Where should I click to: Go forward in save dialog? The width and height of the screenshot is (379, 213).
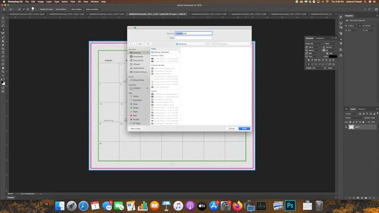(134, 44)
